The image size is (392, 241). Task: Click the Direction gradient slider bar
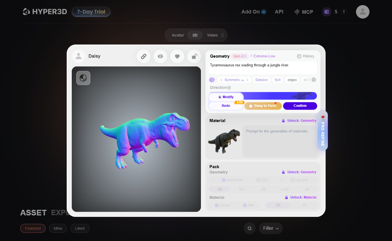[280, 96]
